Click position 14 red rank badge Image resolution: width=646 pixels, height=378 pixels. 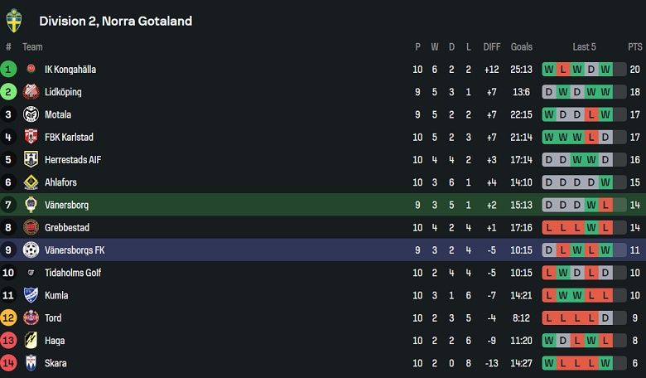coord(9,363)
